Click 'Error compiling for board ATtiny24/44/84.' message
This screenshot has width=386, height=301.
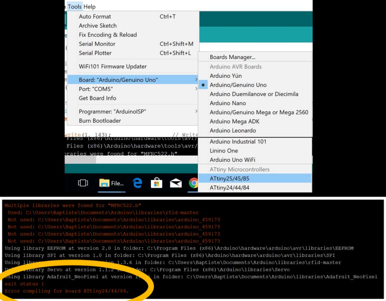click(67, 291)
